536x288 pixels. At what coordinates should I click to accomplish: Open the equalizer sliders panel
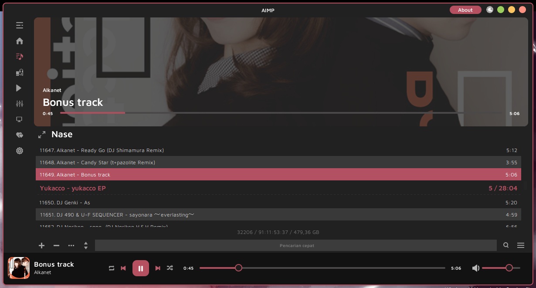point(20,104)
